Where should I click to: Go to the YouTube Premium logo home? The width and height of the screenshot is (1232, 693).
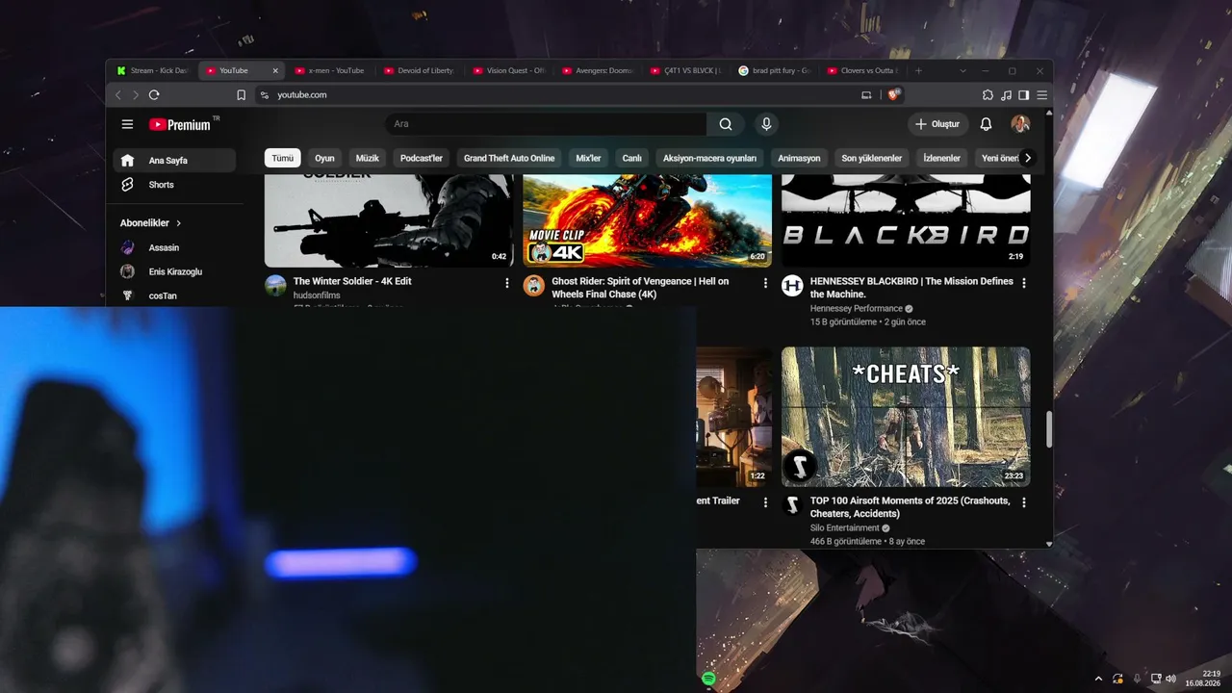point(180,124)
